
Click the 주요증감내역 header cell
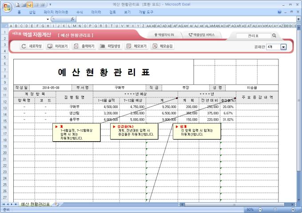point(257,97)
